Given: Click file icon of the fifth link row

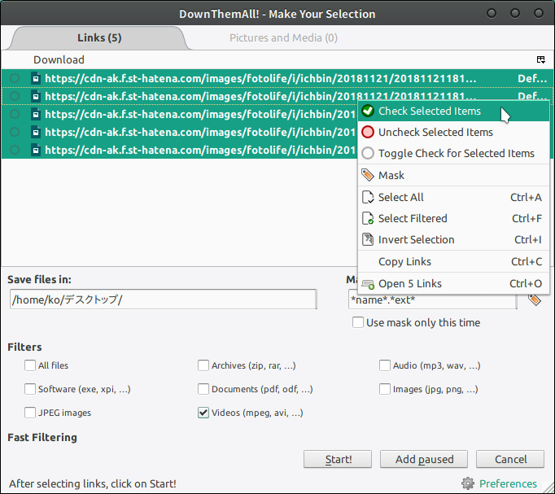Looking at the screenshot, I should tap(35, 150).
